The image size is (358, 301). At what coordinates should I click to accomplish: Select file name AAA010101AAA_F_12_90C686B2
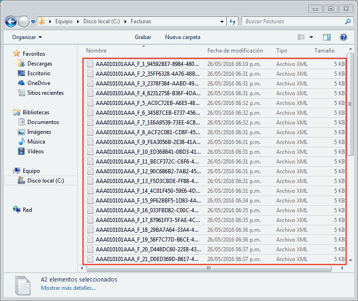148,171
